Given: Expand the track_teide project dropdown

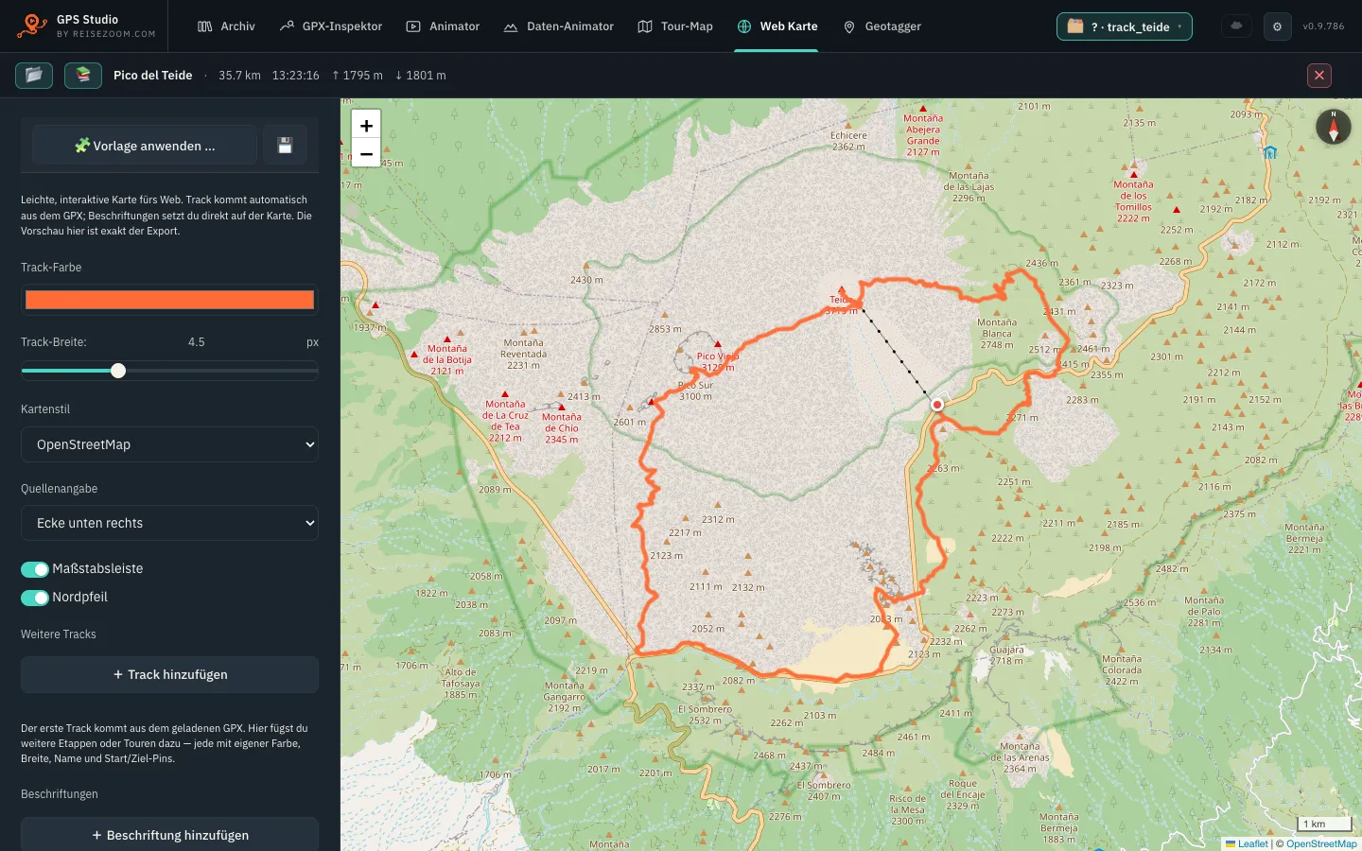Looking at the screenshot, I should (1125, 26).
